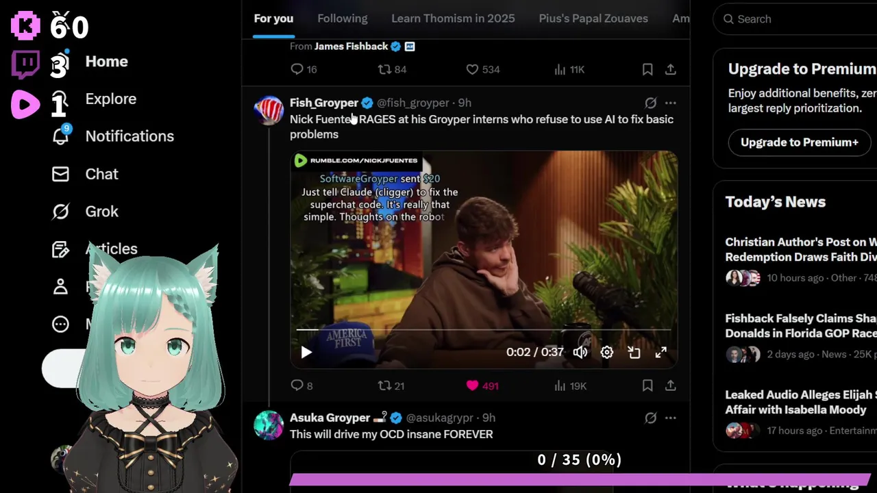
Task: Switch to the Following tab
Action: click(x=343, y=18)
